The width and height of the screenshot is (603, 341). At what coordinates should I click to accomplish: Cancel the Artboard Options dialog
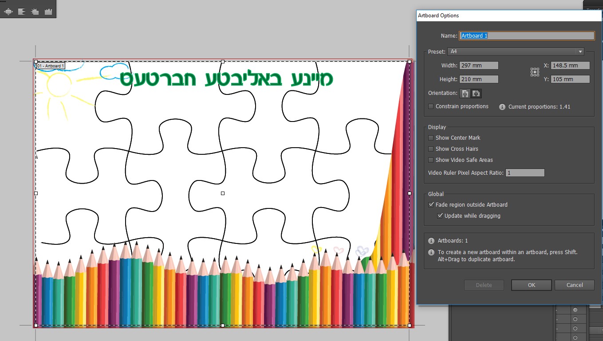pyautogui.click(x=574, y=285)
